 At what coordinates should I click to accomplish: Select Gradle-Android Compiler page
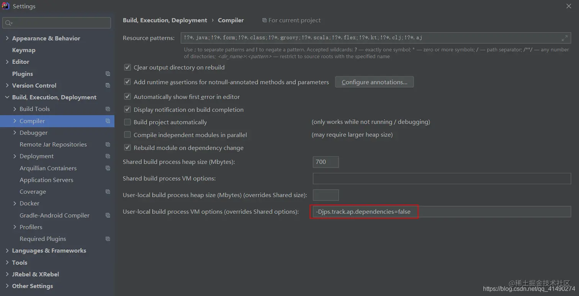click(54, 216)
